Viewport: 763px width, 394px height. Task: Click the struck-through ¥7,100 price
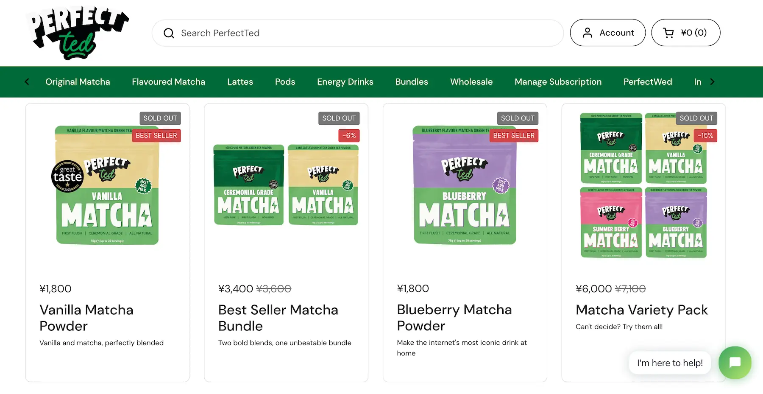coord(630,289)
